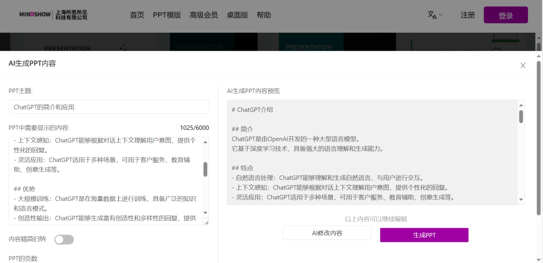Click the '自然语言处理' bullet in preview

click(x=328, y=178)
